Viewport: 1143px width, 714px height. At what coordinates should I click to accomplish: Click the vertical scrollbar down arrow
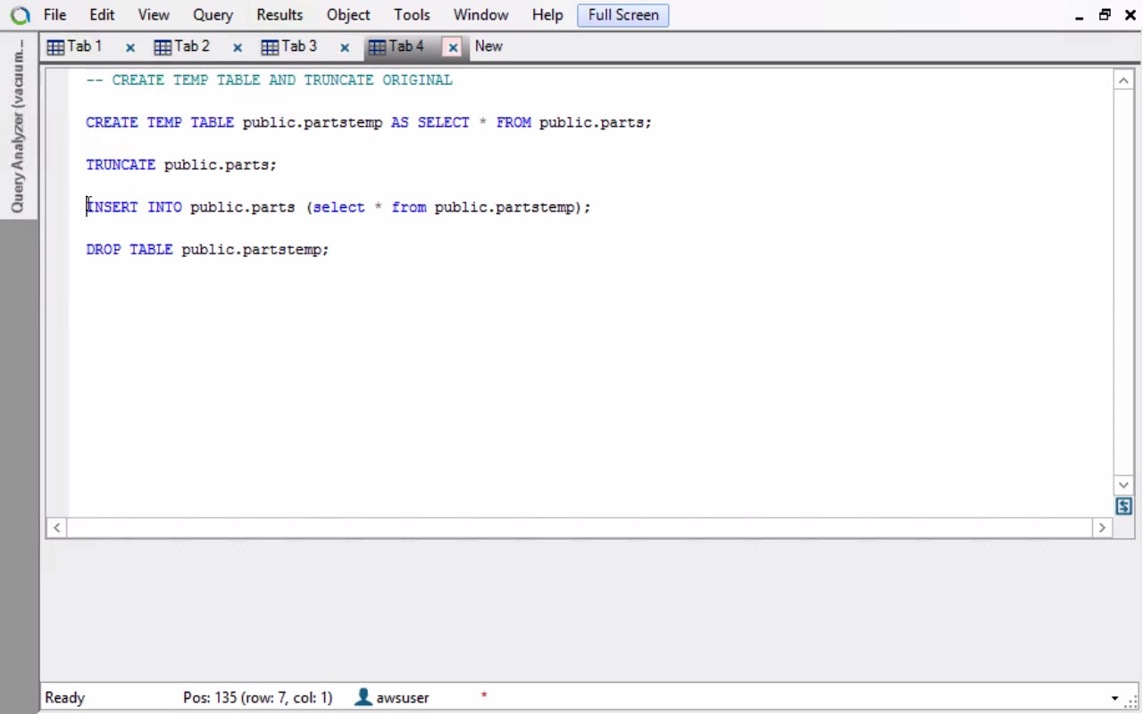click(x=1124, y=485)
